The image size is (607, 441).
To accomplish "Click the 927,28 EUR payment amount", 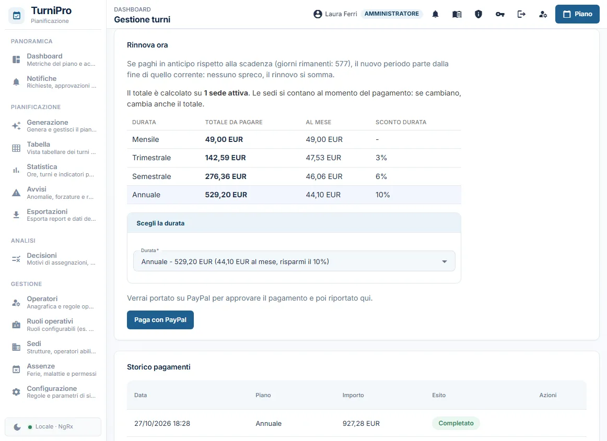I will point(361,424).
